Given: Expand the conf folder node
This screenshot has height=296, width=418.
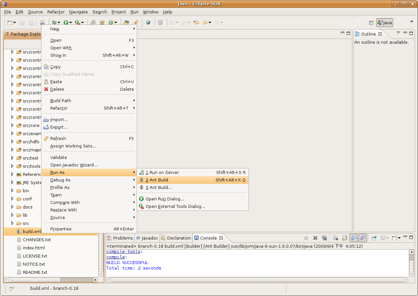Looking at the screenshot, I should [x=12, y=199].
